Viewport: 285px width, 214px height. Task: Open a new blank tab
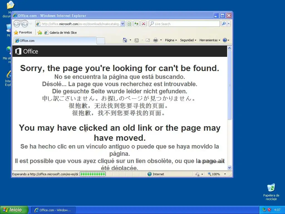[101, 41]
